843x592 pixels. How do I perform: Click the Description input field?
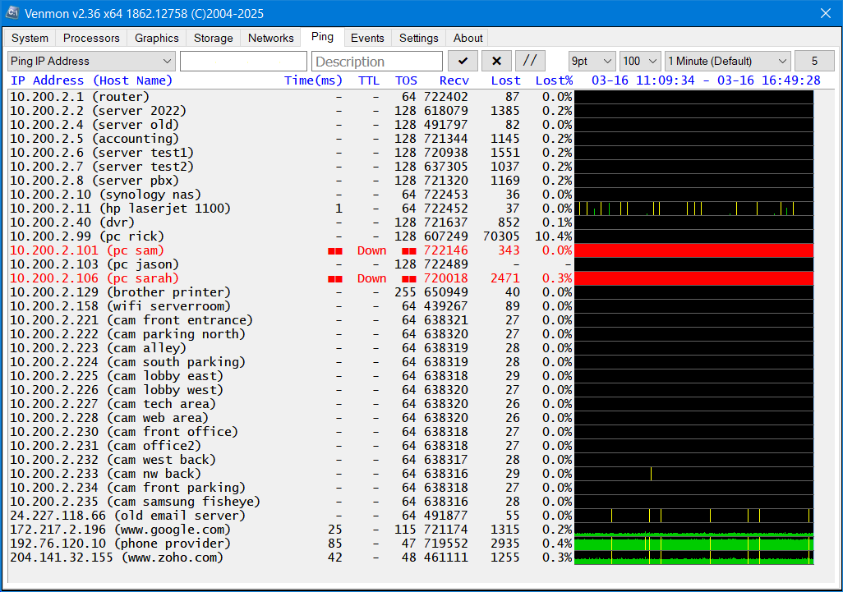[377, 62]
